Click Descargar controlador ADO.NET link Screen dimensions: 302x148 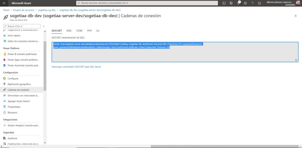[x=76, y=67]
